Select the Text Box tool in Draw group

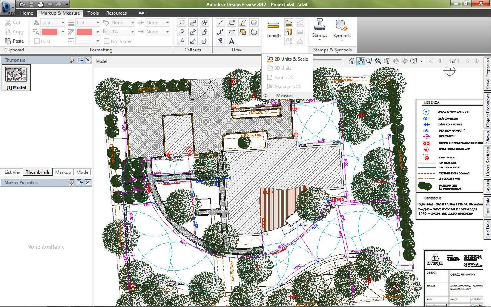pyautogui.click(x=232, y=41)
